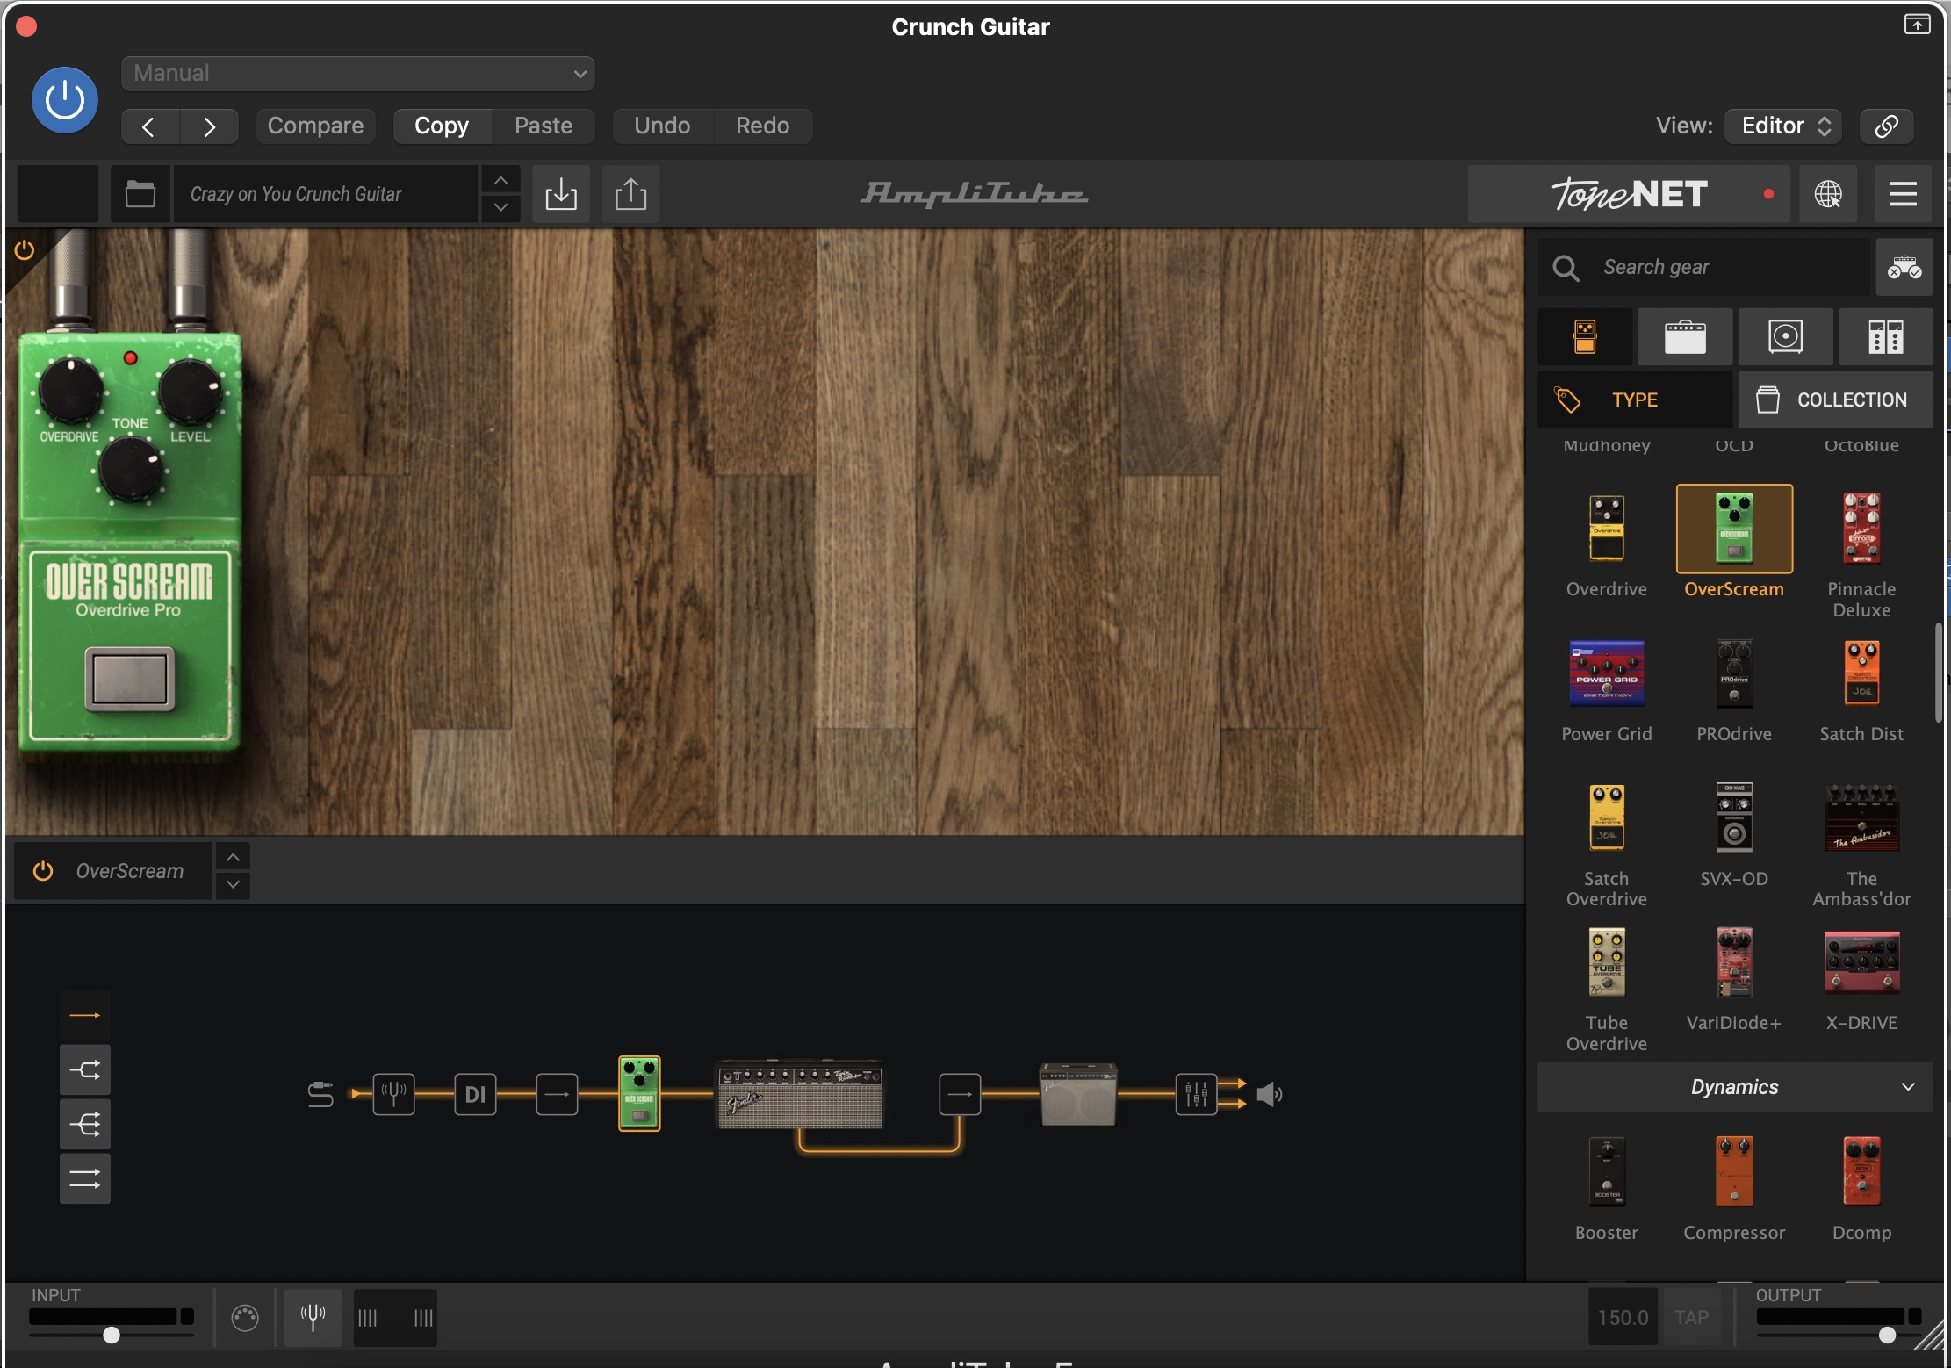Click the DI block in signal chain
This screenshot has width=1951, height=1368.
point(475,1094)
